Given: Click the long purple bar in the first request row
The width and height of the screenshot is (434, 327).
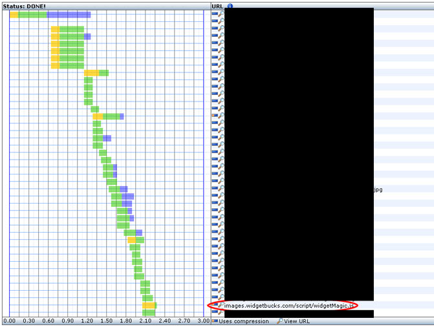Looking at the screenshot, I should 69,15.
